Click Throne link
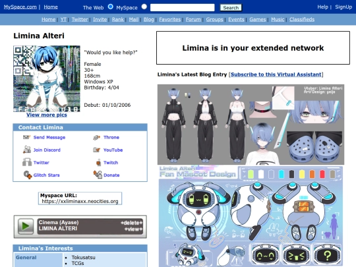 point(111,137)
